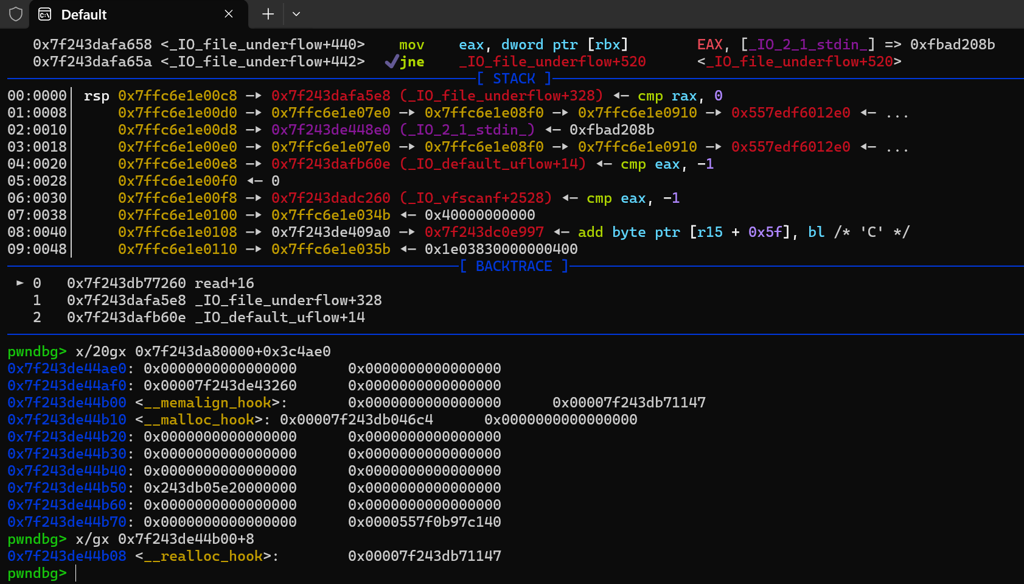Click the rsp register label
The height and width of the screenshot is (584, 1024).
[97, 96]
